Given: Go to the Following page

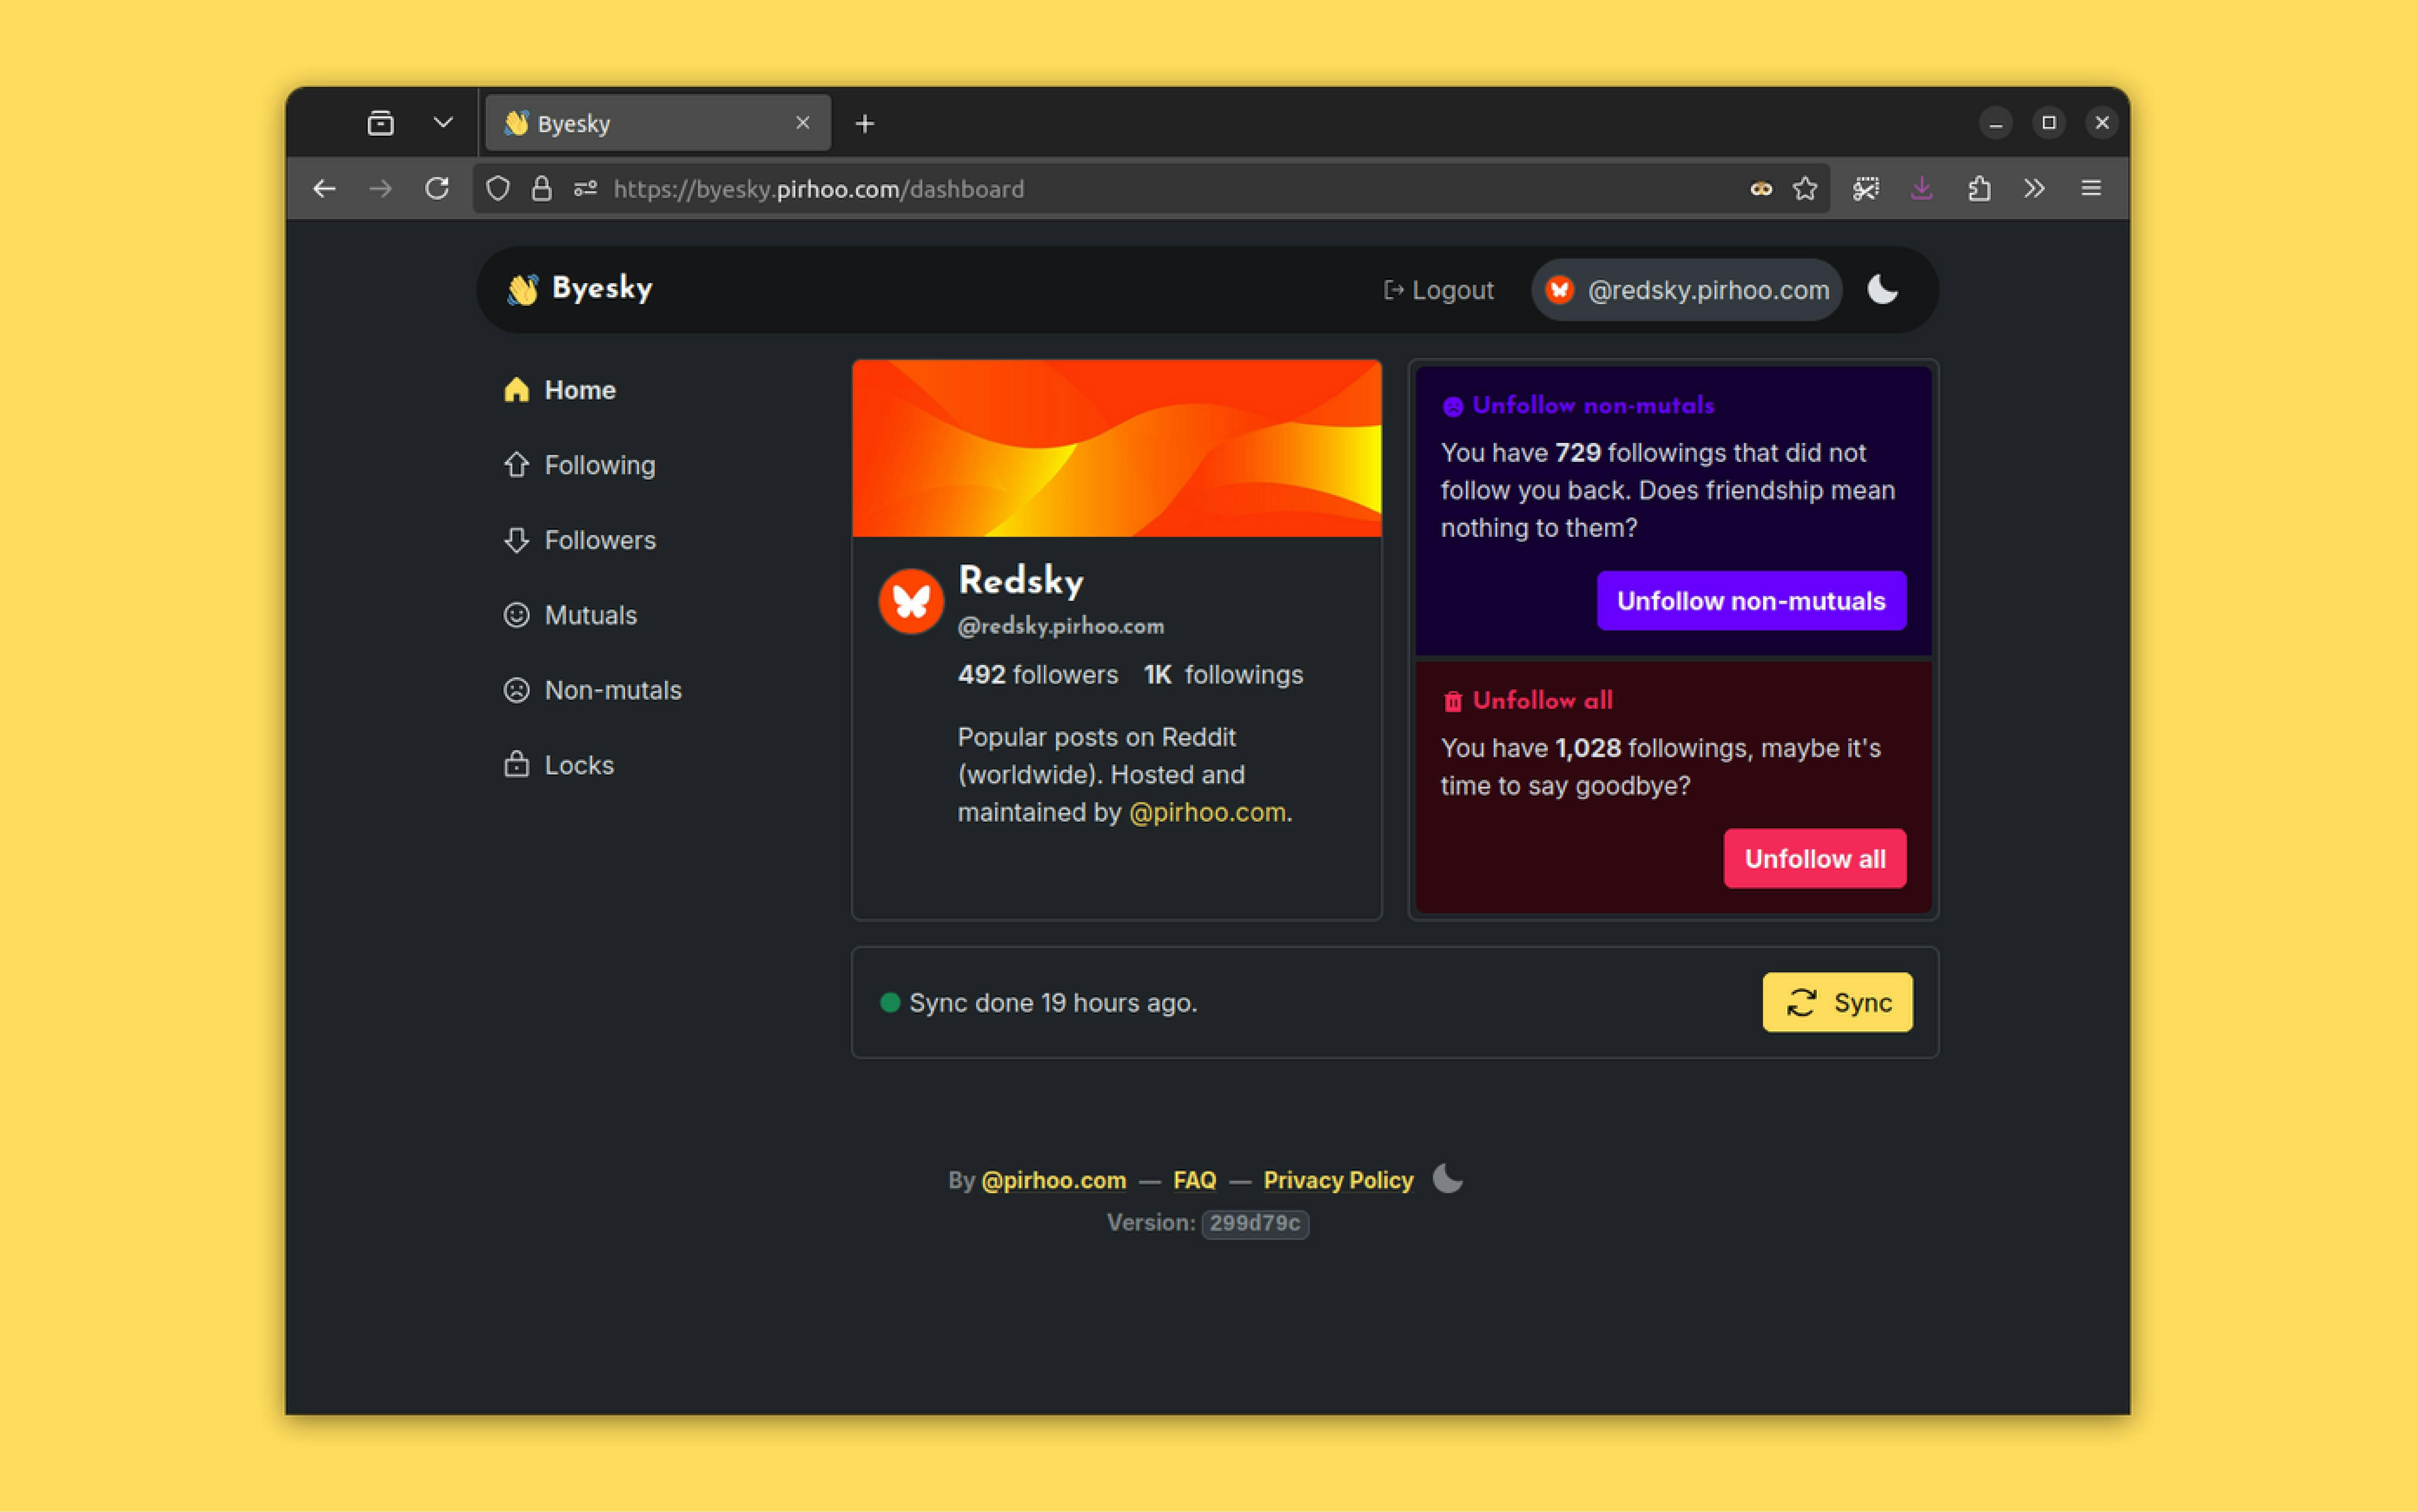Looking at the screenshot, I should click(x=580, y=465).
